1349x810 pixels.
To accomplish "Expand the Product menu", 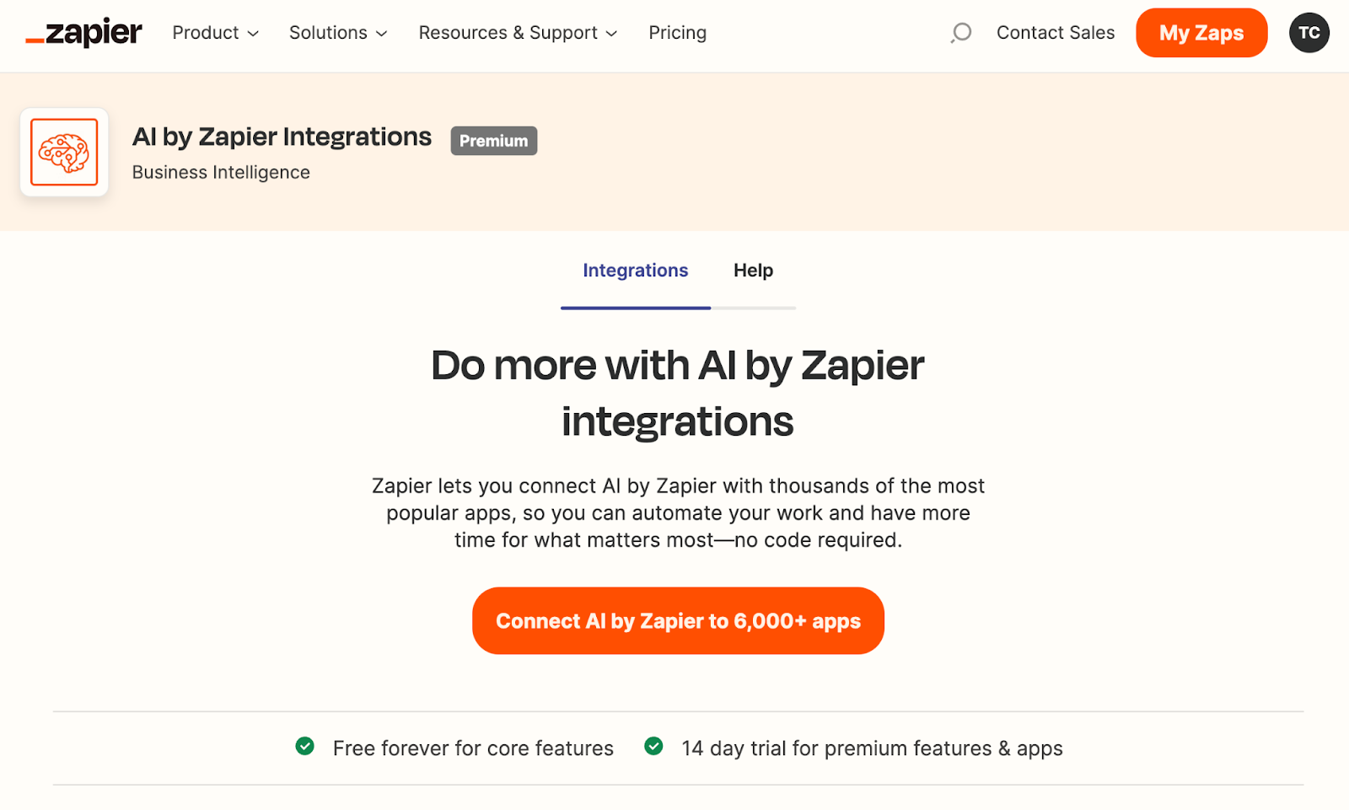I will pyautogui.click(x=215, y=33).
